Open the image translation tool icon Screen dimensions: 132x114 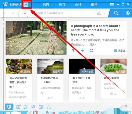pyautogui.click(x=25, y=107)
